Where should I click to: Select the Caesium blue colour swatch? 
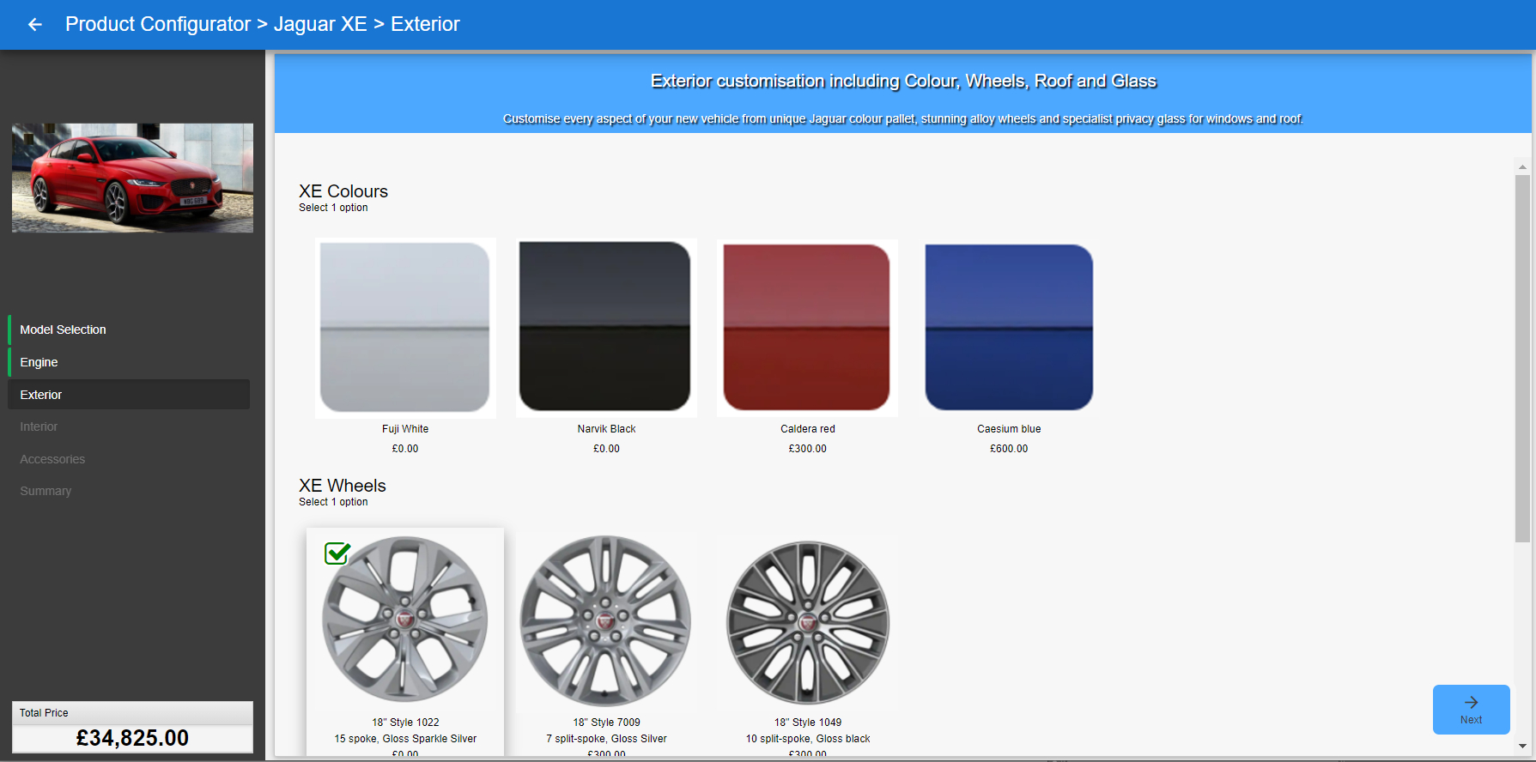1009,327
